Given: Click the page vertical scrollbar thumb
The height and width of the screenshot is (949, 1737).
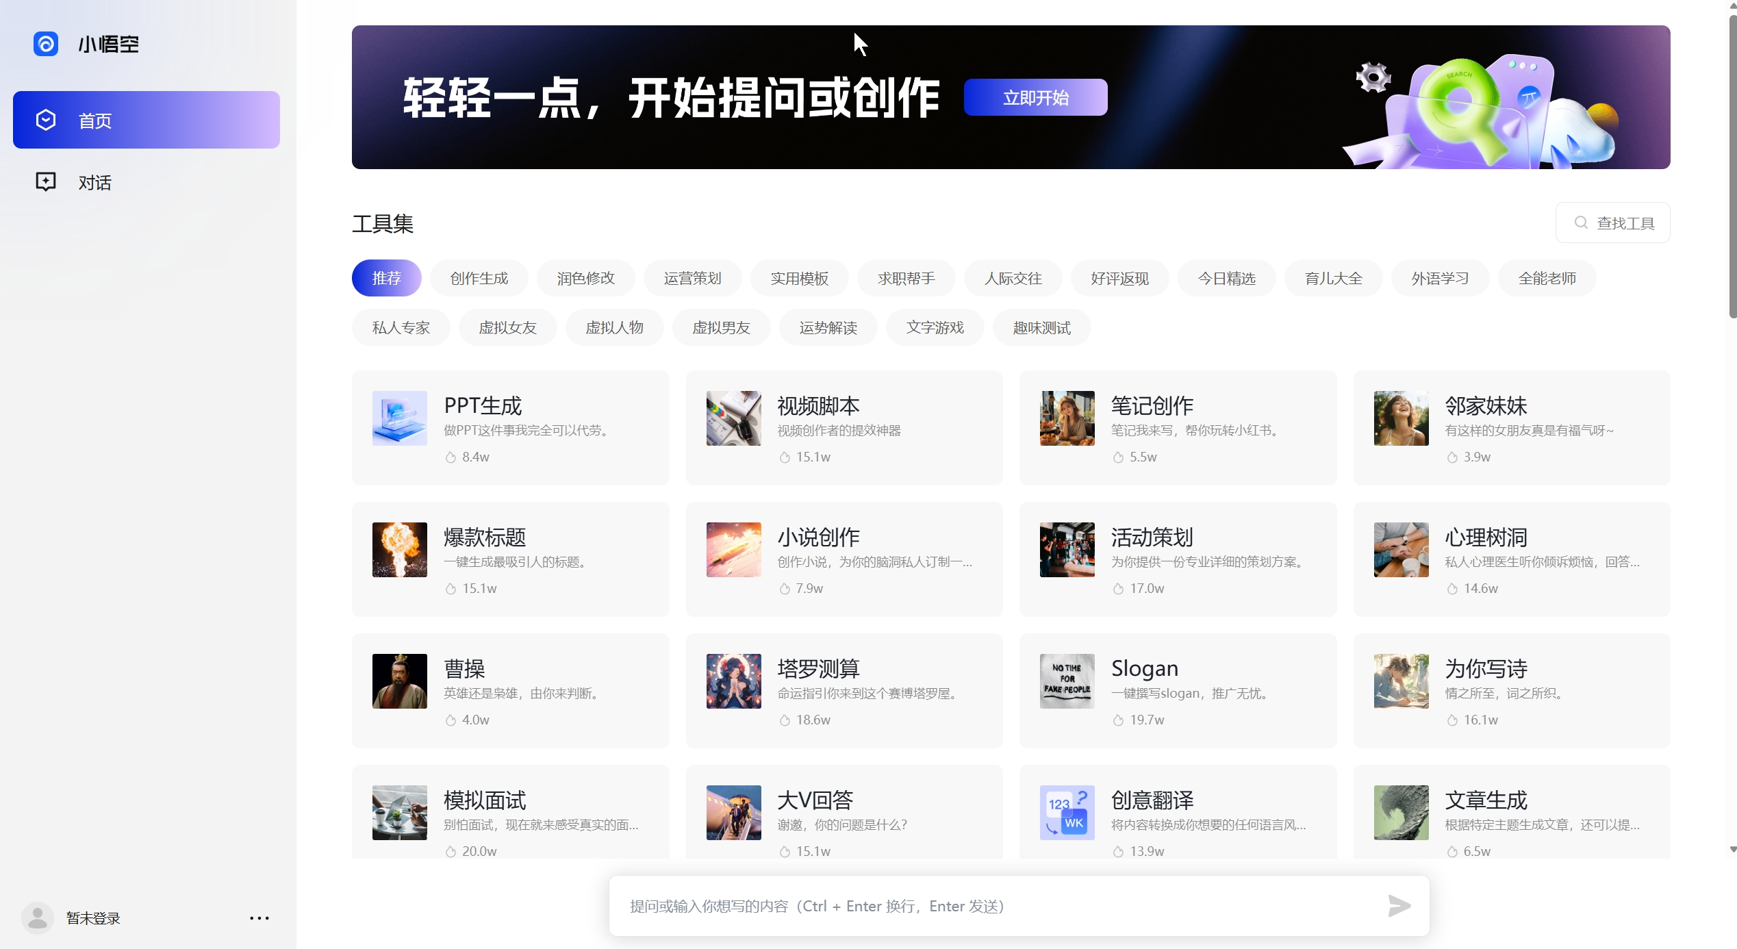Looking at the screenshot, I should pos(1732,166).
